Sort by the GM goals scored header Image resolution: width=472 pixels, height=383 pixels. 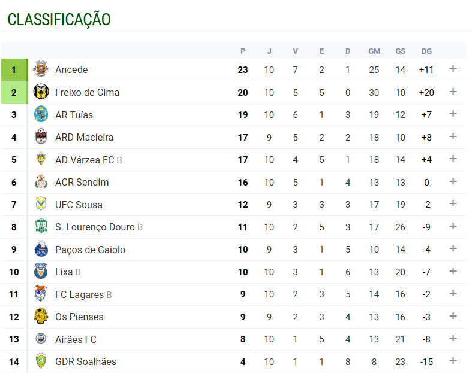tap(374, 51)
